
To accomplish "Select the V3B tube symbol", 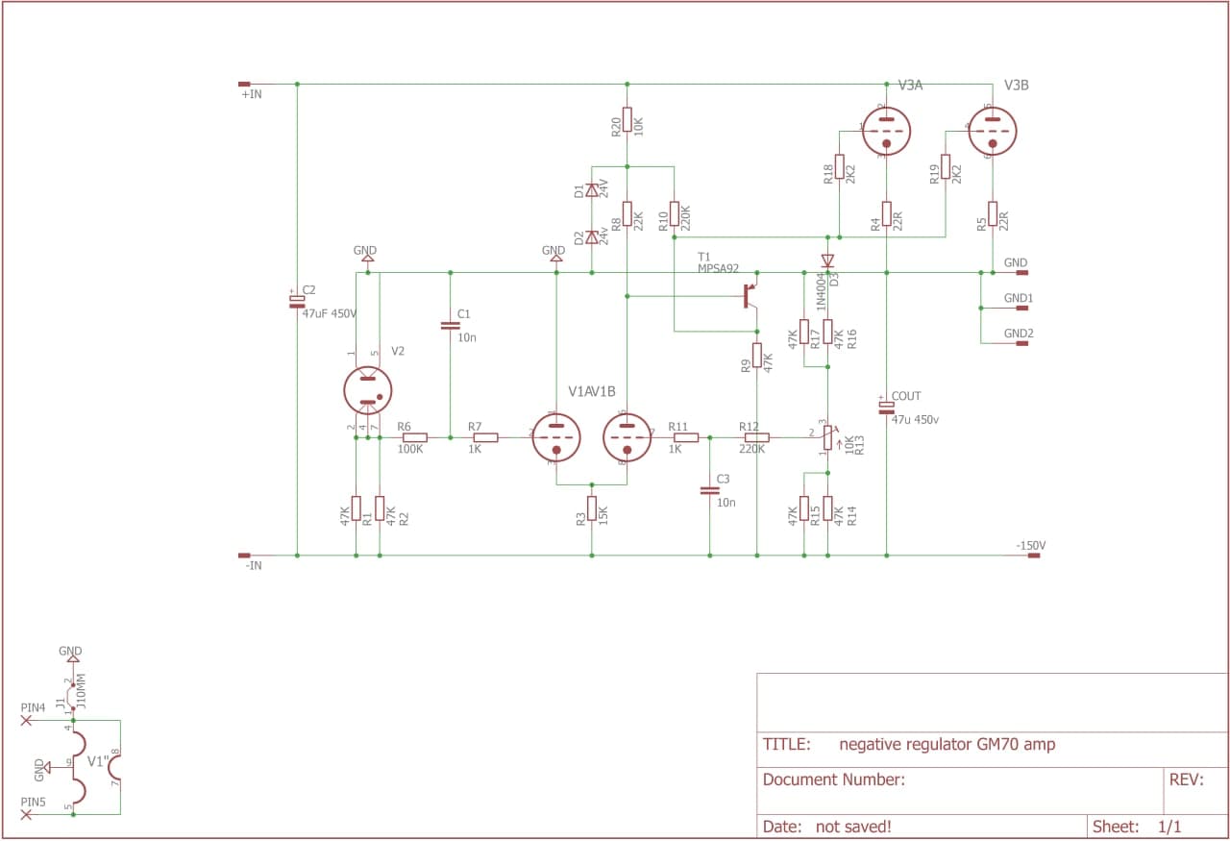I will [992, 131].
